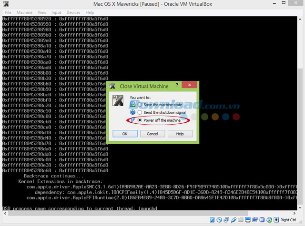
Task: Select Power off the machine option
Action: pyautogui.click(x=140, y=120)
